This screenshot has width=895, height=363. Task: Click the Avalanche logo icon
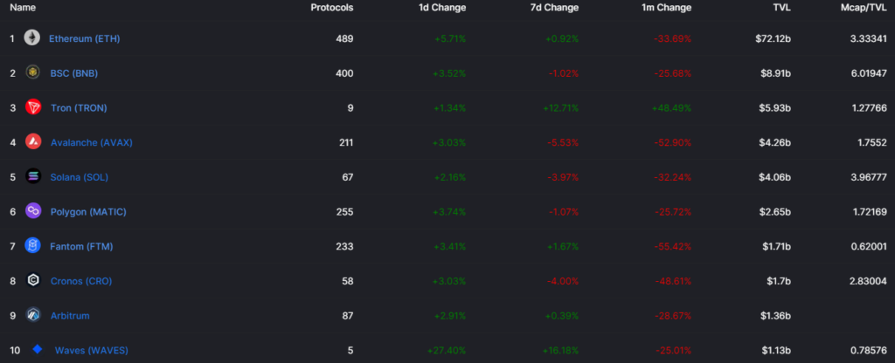[33, 141]
